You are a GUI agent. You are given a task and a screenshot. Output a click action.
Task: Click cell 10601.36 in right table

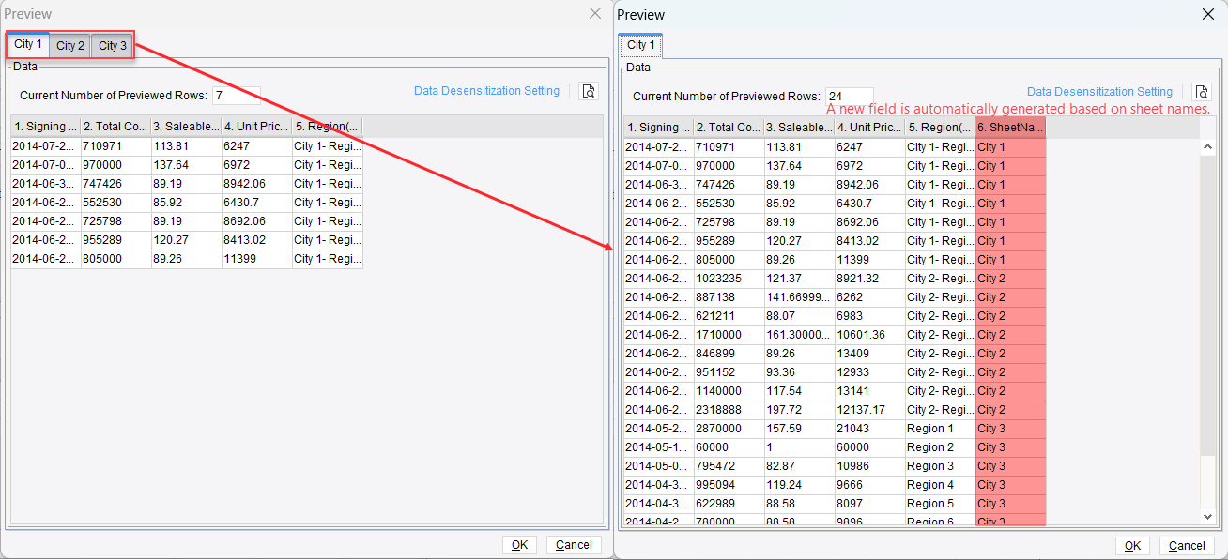coord(869,335)
